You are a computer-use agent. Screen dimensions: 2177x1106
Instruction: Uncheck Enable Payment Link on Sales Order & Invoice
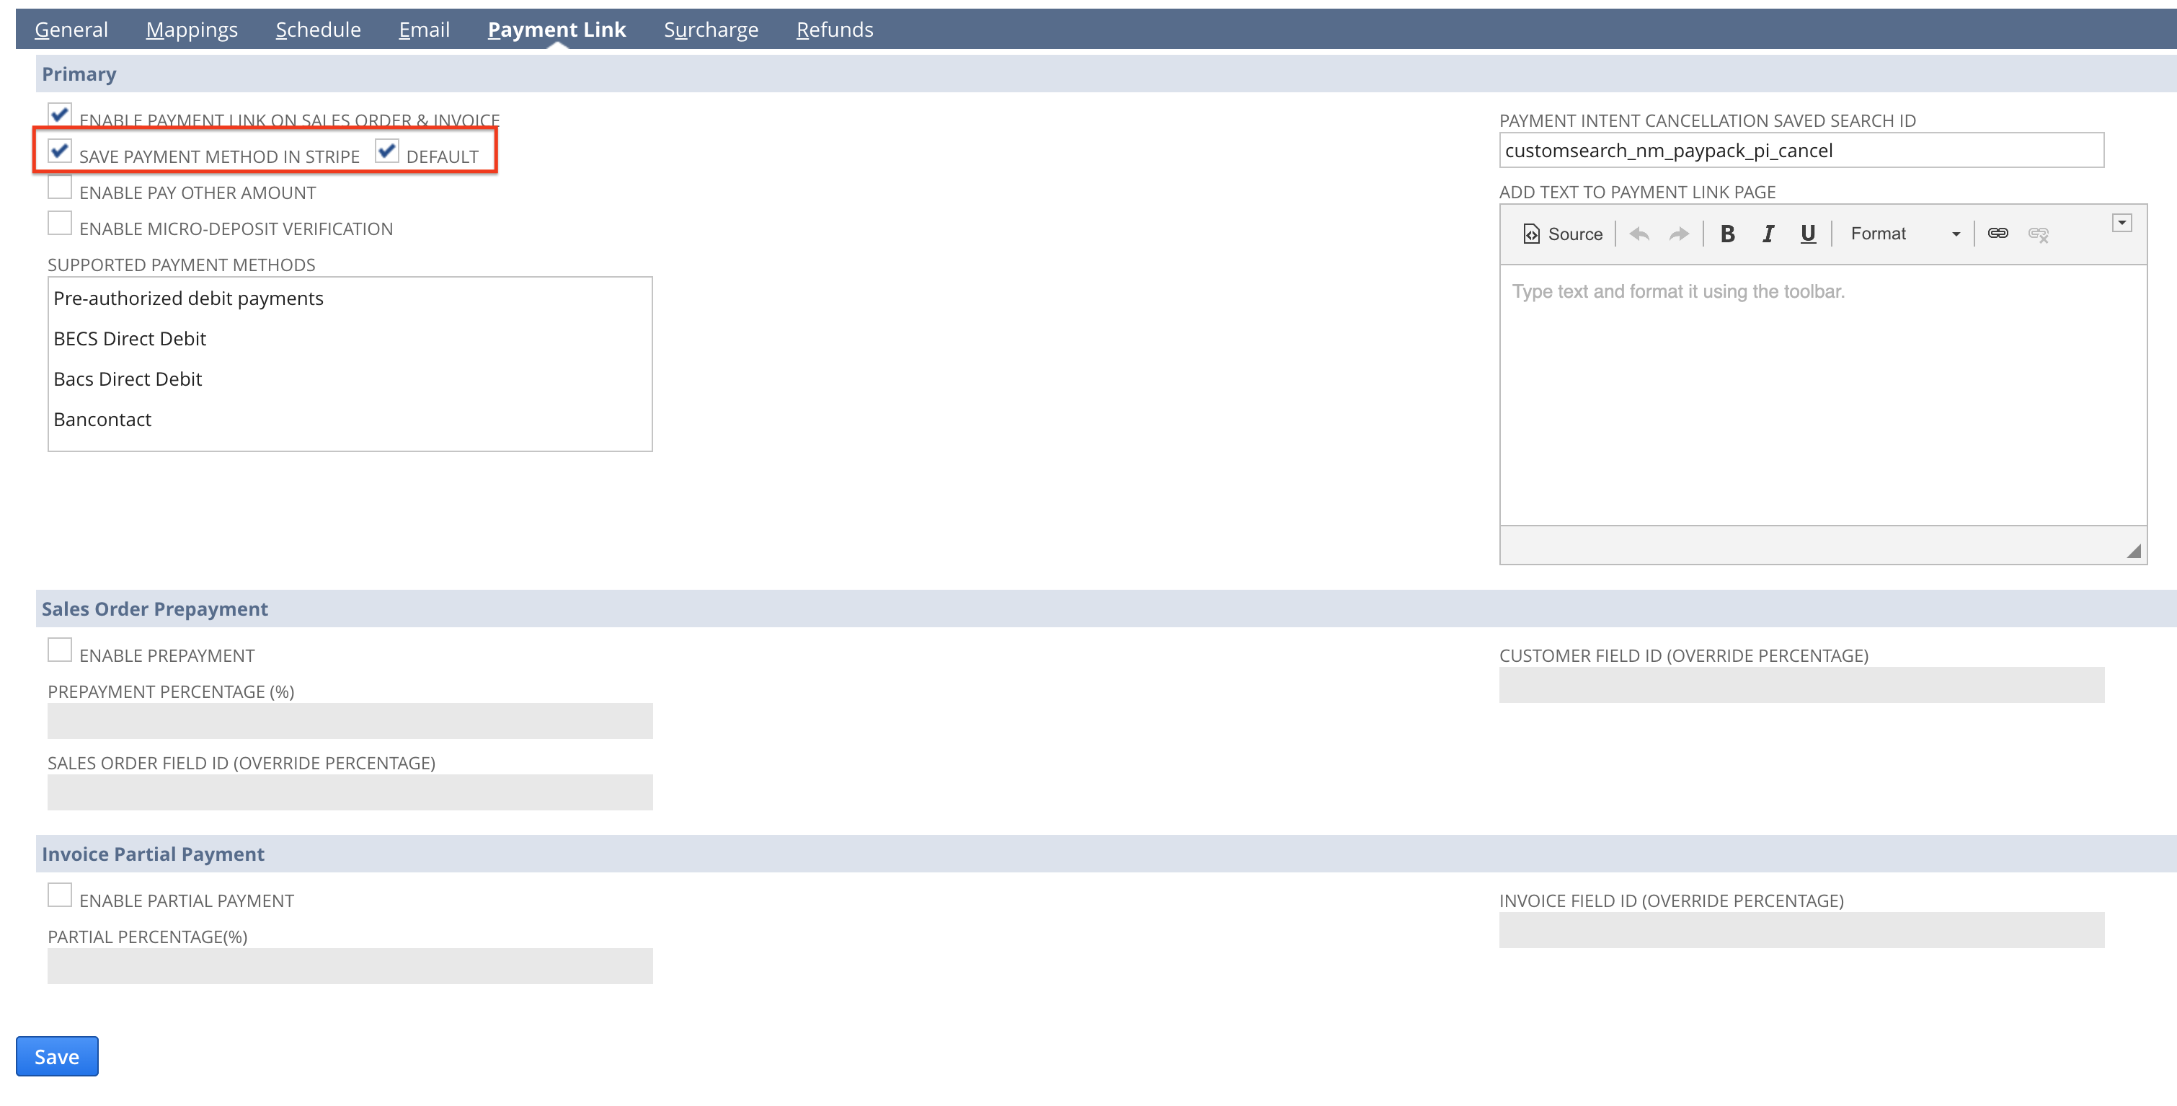coord(59,114)
